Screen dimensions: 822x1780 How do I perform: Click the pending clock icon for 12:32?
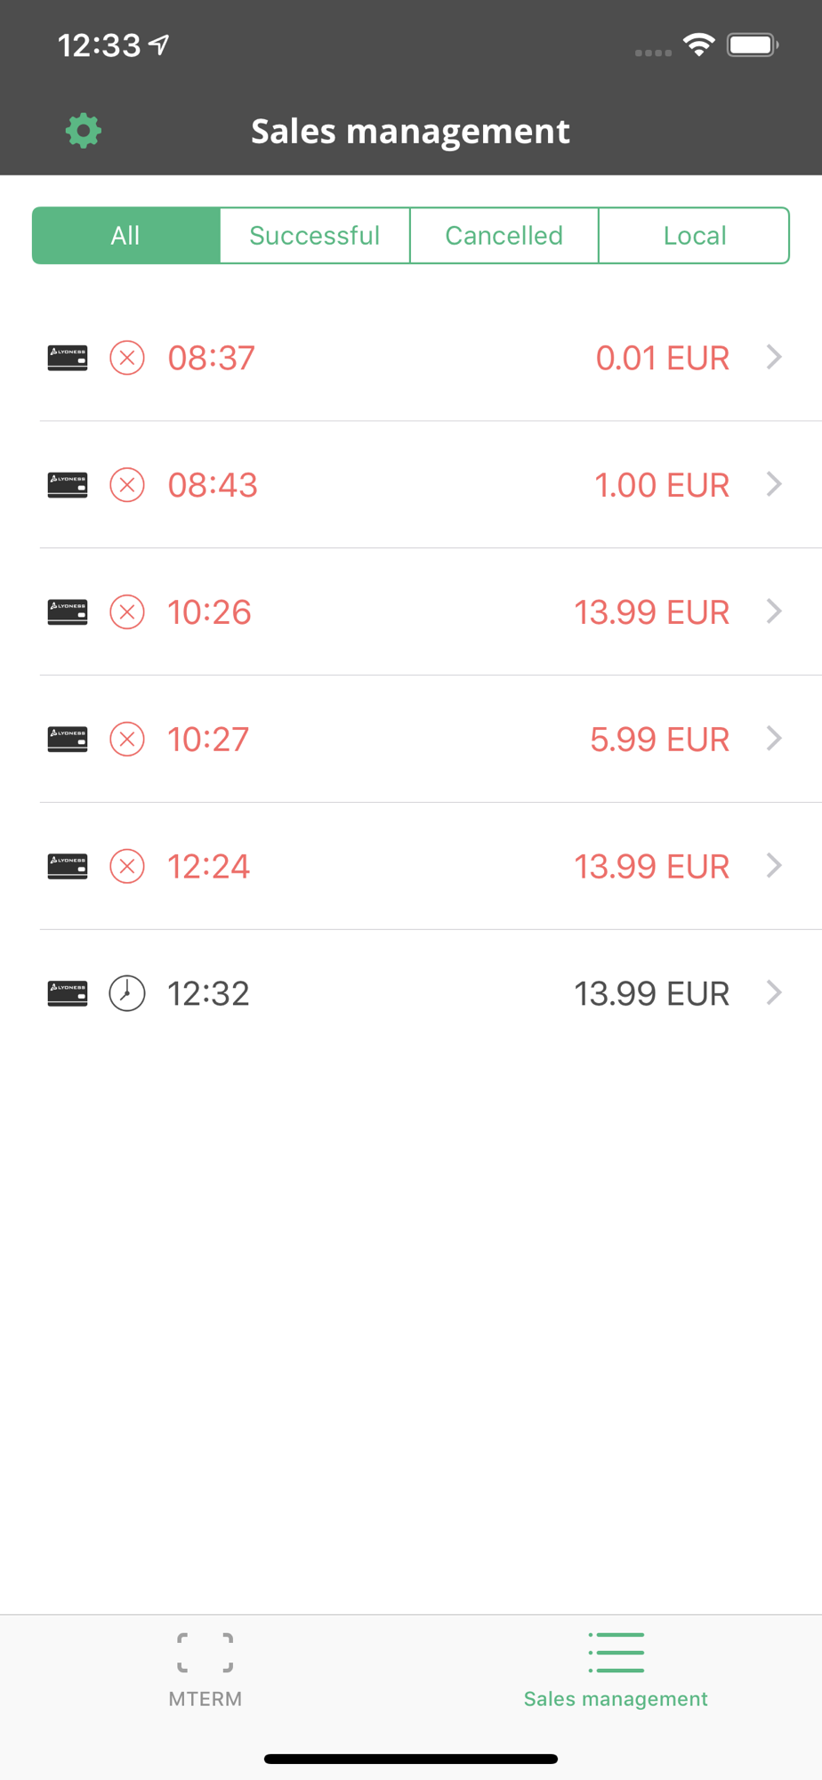[127, 993]
